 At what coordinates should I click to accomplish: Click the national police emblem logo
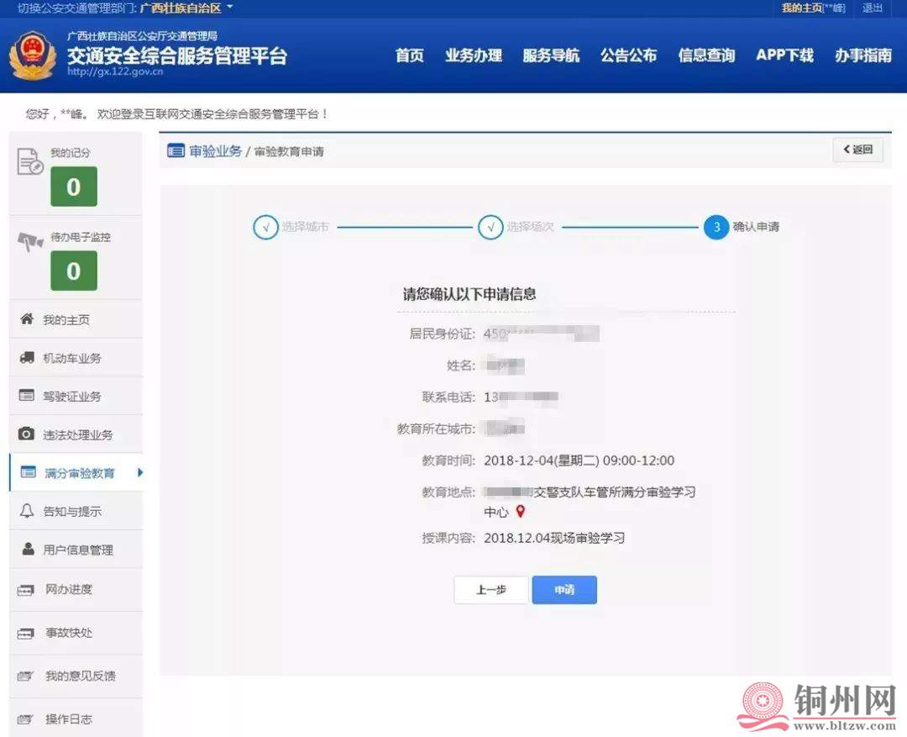tap(33, 55)
